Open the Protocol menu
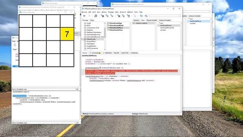Screen dimensions: 243x137 [x=123, y=12]
